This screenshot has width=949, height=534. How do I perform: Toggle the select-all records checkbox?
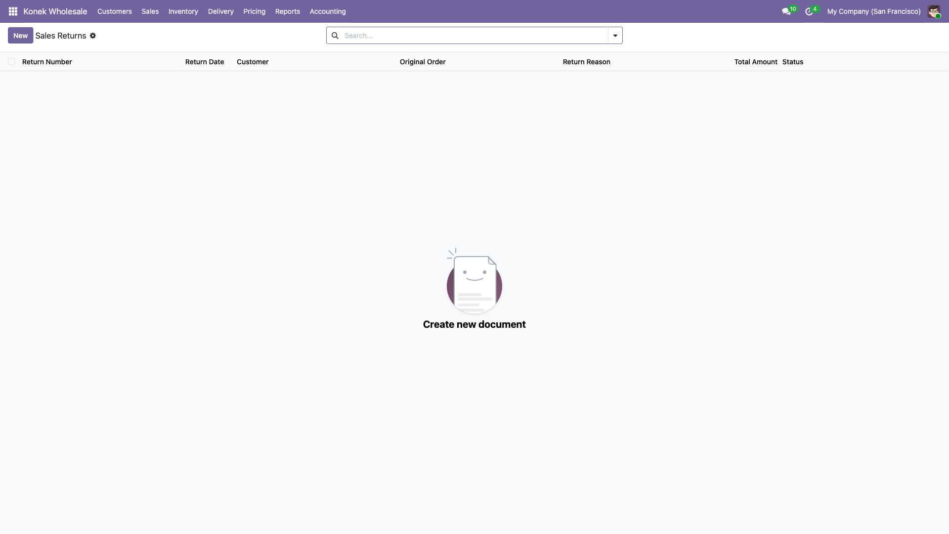11,62
